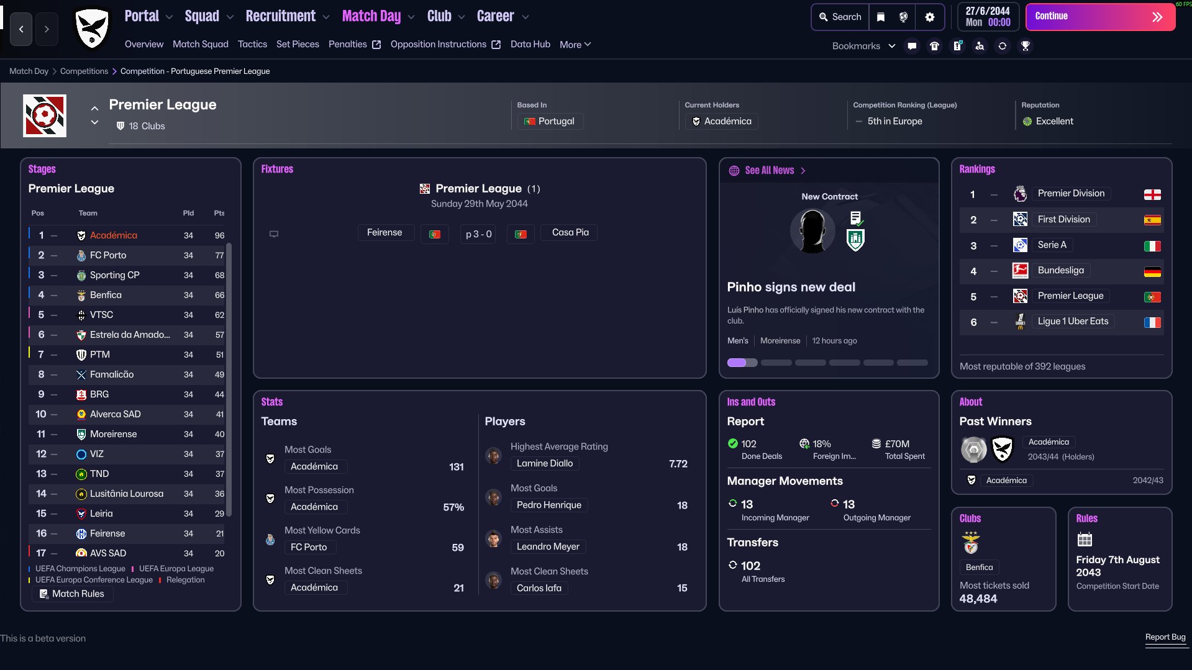Expand the Recruitment menu chevron
The image size is (1192, 670).
[x=326, y=17]
